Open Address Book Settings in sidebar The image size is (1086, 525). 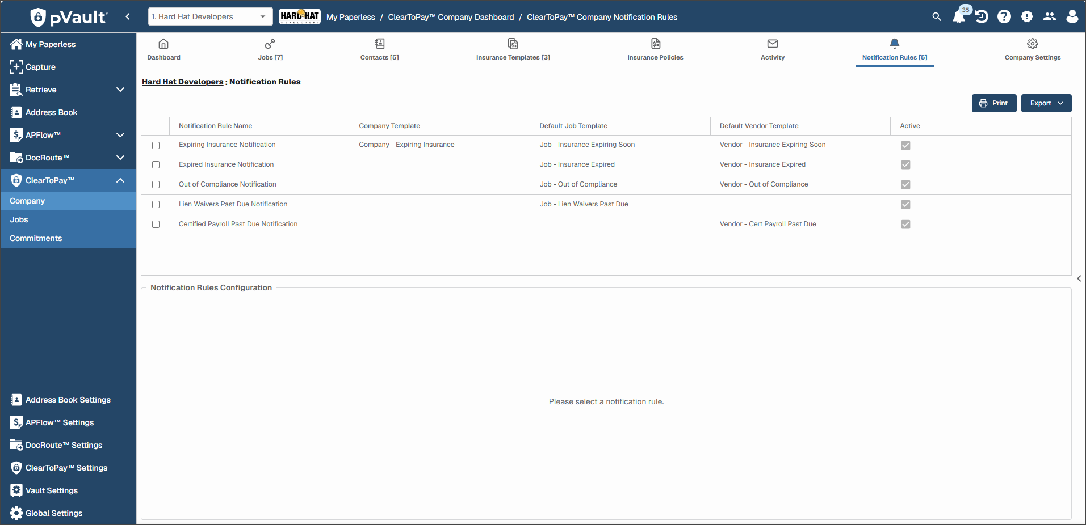[x=68, y=400]
